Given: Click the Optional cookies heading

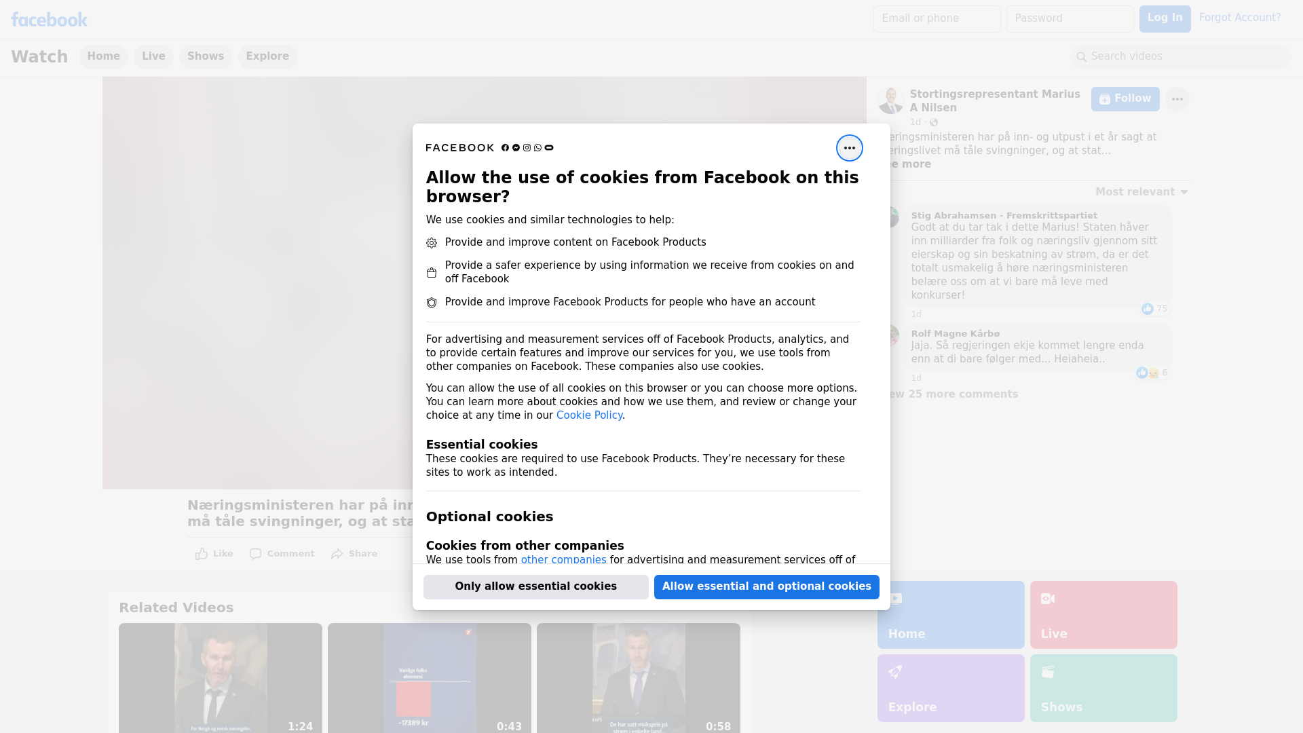Looking at the screenshot, I should [x=489, y=516].
